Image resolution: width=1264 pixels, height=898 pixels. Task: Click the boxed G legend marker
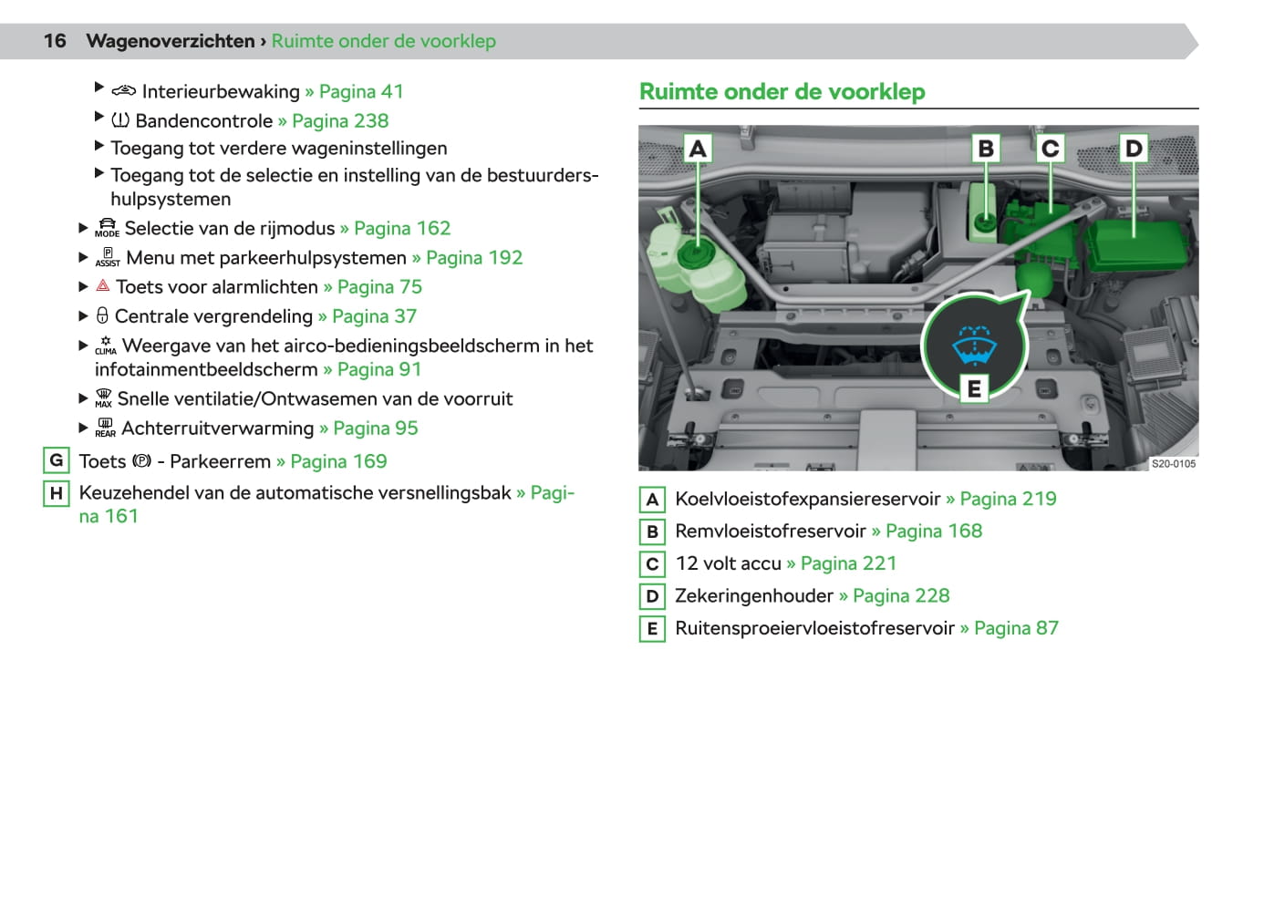click(57, 460)
